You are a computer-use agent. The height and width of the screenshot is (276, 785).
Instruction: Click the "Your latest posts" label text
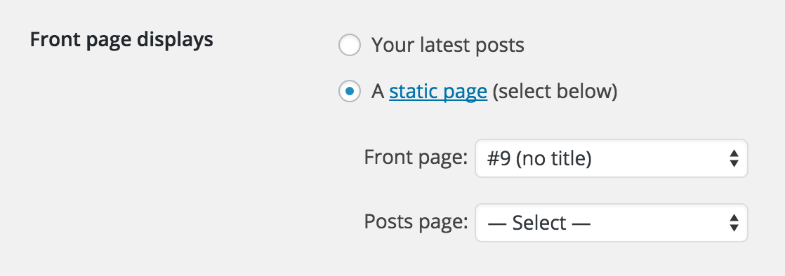[x=447, y=46]
